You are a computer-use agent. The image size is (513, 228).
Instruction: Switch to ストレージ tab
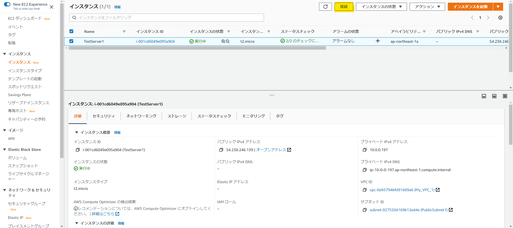tap(177, 116)
